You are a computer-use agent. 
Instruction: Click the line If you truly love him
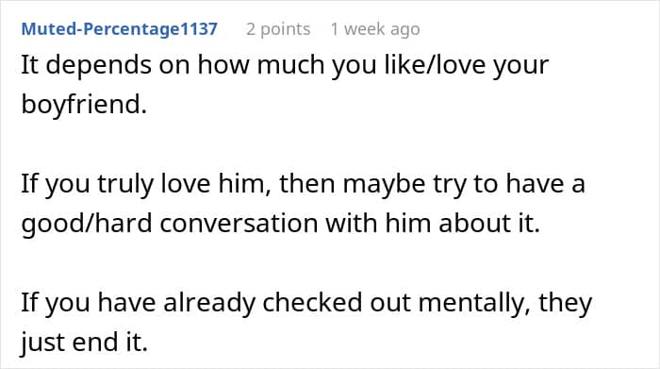303,184
